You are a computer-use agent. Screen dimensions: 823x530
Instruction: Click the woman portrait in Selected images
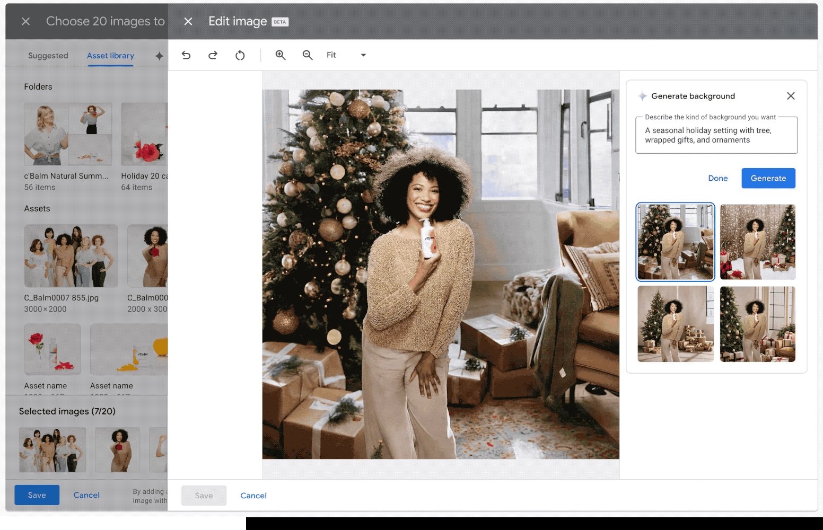pyautogui.click(x=118, y=449)
